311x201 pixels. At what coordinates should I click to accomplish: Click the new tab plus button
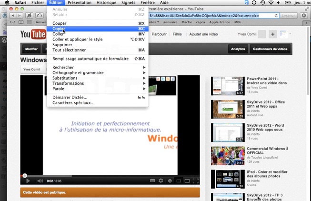coord(306,23)
